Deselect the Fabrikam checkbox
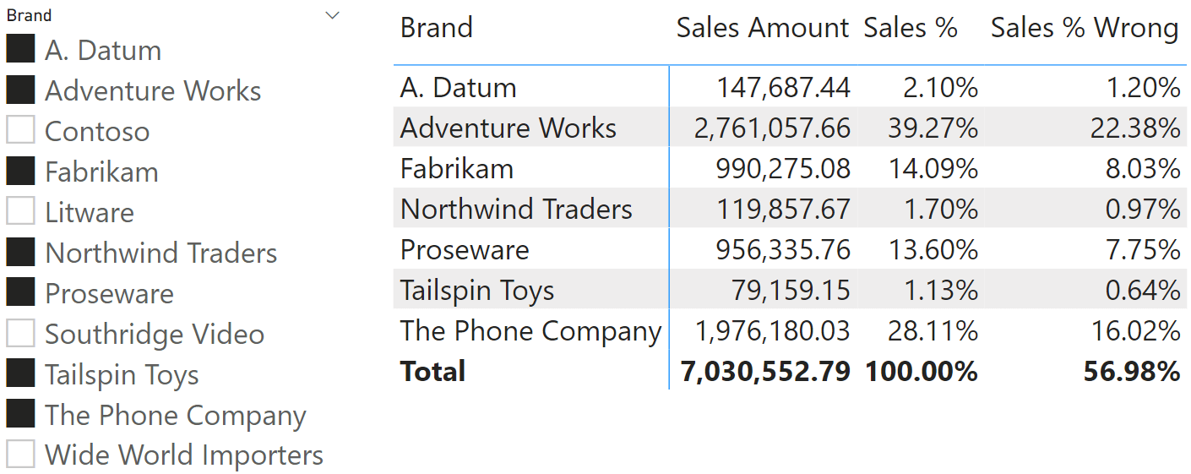The width and height of the screenshot is (1191, 474). (20, 171)
